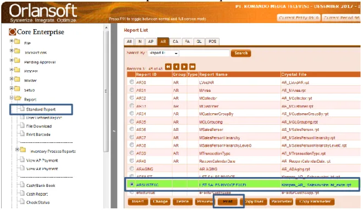Click the Current Period button
The image size is (363, 210).
tap(341, 18)
